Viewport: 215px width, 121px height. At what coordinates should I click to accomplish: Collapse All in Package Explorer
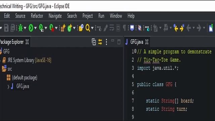pos(94,42)
